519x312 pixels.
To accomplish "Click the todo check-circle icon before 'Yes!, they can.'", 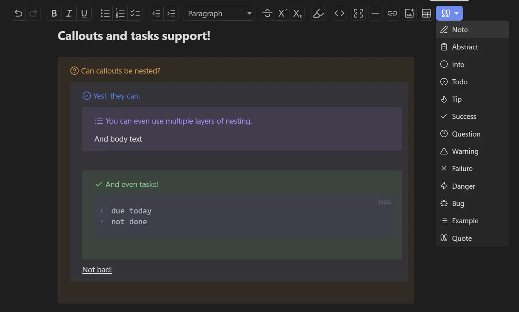I will pos(87,96).
